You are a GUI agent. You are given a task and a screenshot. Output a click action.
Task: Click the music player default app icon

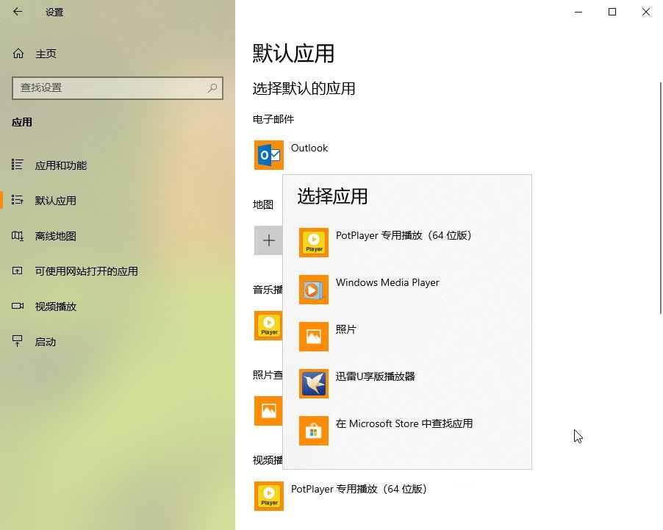click(x=268, y=326)
